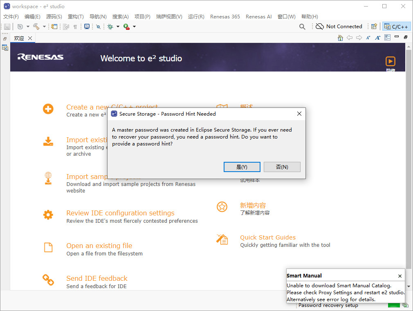Screen dimensions: 413x311
Task: Open the 窗口(W) menu
Action: tap(287, 17)
